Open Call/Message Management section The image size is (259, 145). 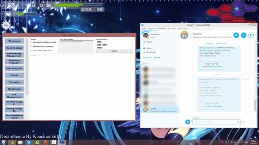[x=15, y=55]
